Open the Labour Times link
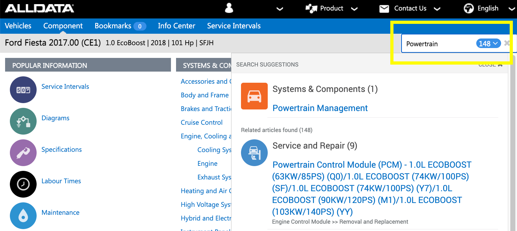This screenshot has width=517, height=231. click(61, 181)
